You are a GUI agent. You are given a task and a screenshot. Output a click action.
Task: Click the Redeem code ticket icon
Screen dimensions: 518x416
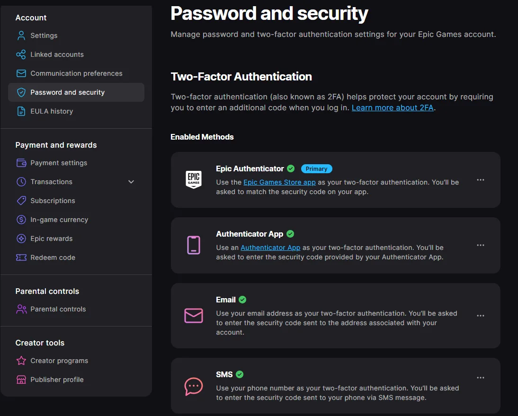tap(21, 257)
